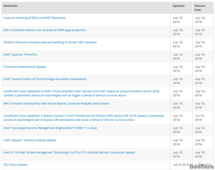Open EDK II Untested memory SMM page protection advisory
Screen dimensions: 215x170
click(x=44, y=30)
